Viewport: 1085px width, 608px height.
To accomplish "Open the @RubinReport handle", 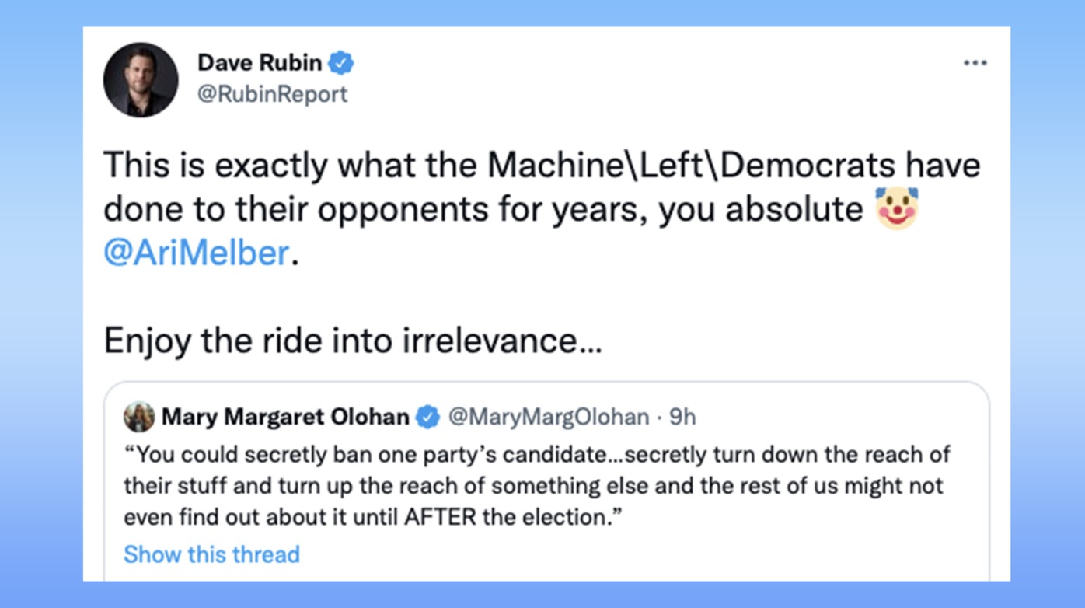I will [272, 94].
